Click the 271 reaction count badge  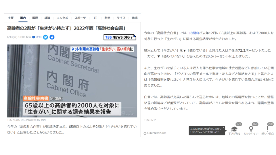[x=239, y=124]
